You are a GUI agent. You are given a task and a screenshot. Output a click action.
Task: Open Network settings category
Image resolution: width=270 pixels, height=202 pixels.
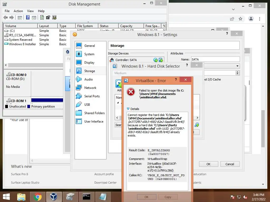tap(90, 88)
